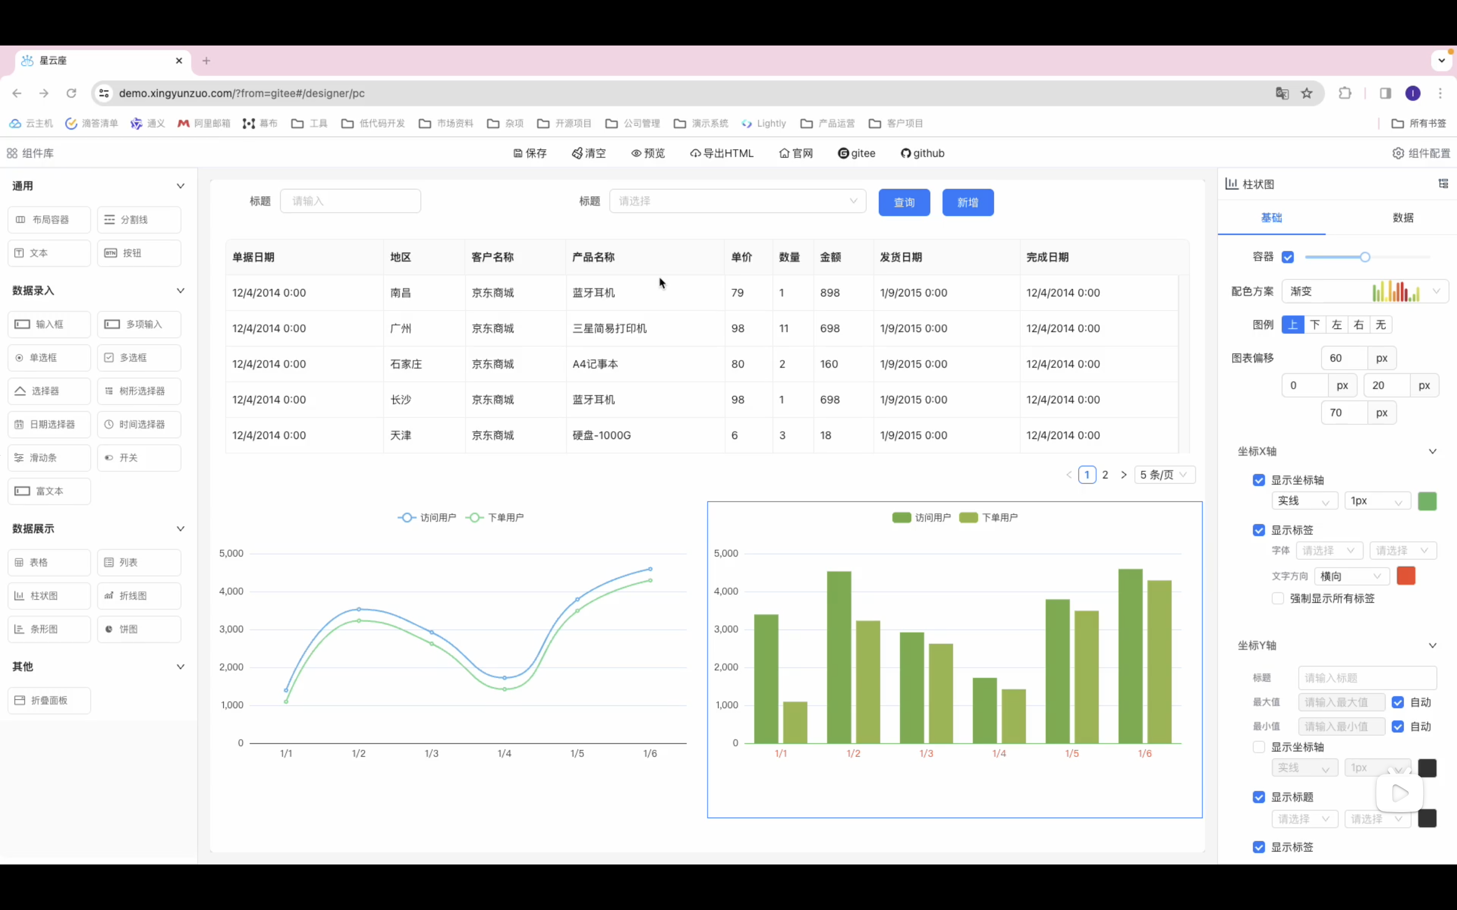The height and width of the screenshot is (910, 1457).
Task: Choose the 多项输入 multi-input component
Action: (x=138, y=325)
